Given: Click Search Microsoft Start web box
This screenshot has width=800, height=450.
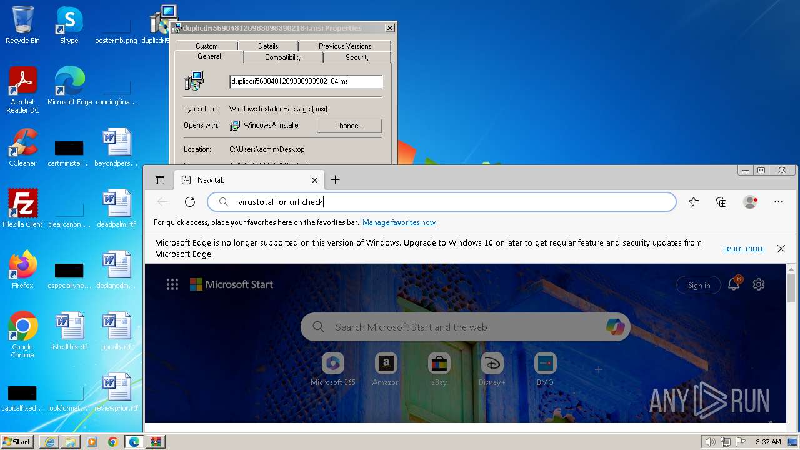Looking at the screenshot, I should coord(466,327).
